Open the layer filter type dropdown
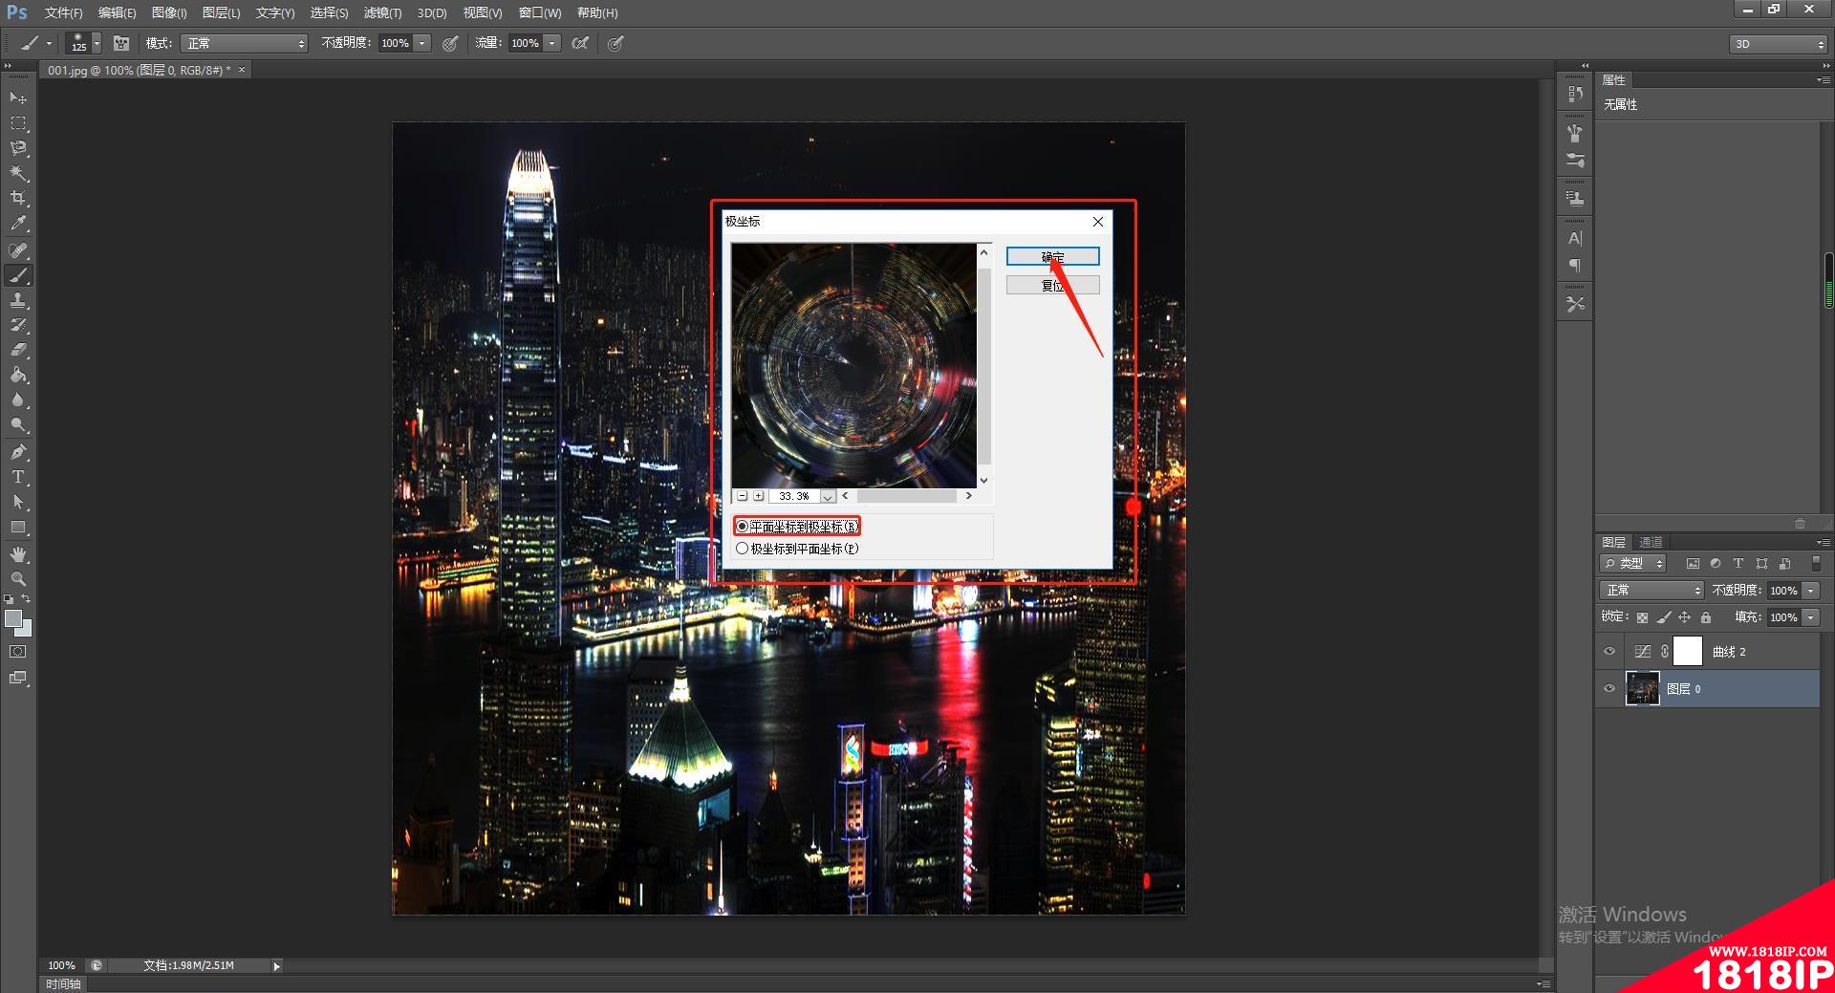This screenshot has width=1835, height=993. coord(1633,564)
